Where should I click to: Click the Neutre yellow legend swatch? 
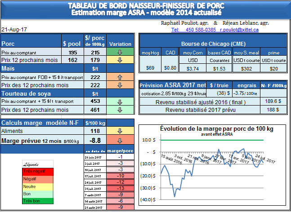point(38,186)
